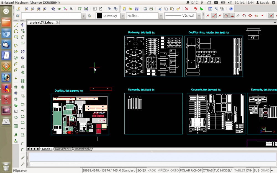This screenshot has height=173, width=277.
Task: Toggle POLAR tracking in status bar
Action: coord(185,170)
